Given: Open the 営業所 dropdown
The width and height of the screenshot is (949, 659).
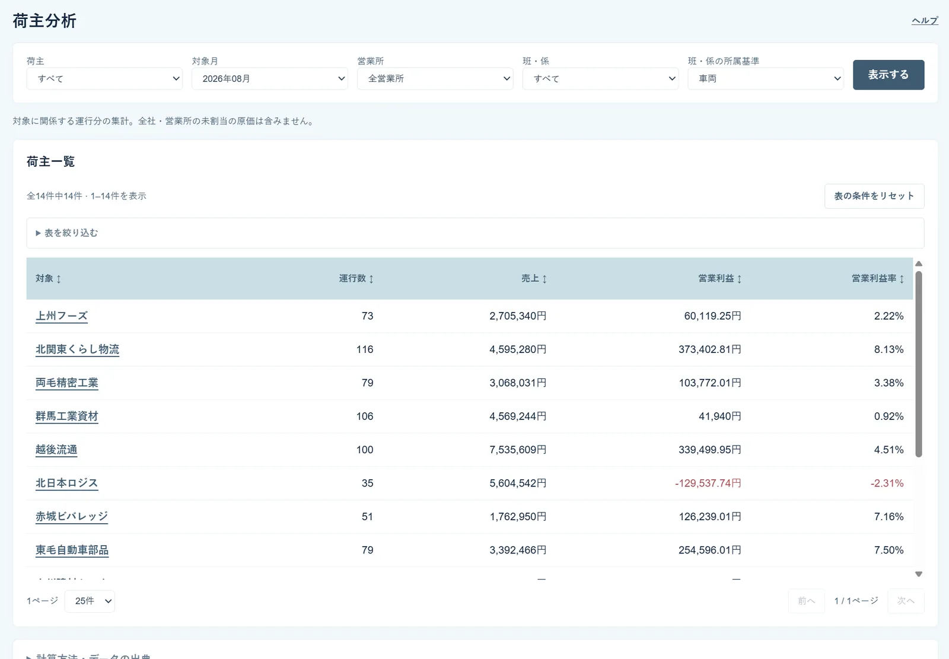Looking at the screenshot, I should (x=435, y=78).
